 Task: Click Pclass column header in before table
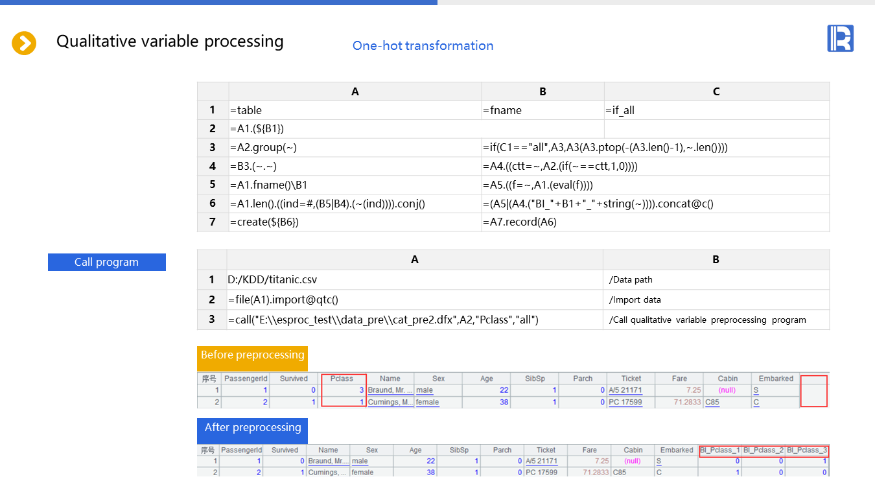pos(342,379)
